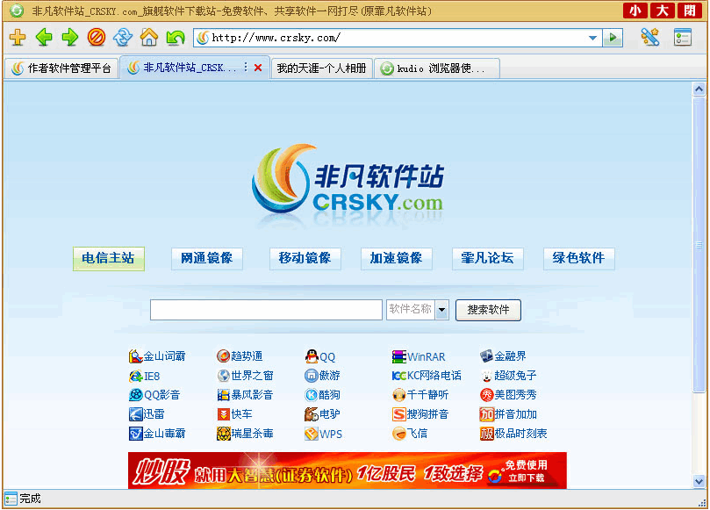Click the 电信主站 button
This screenshot has height=510, width=710.
pos(108,259)
